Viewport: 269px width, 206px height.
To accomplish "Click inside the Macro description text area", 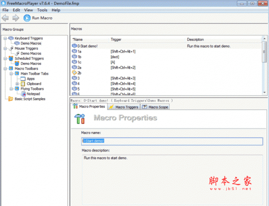I will point(172,180).
